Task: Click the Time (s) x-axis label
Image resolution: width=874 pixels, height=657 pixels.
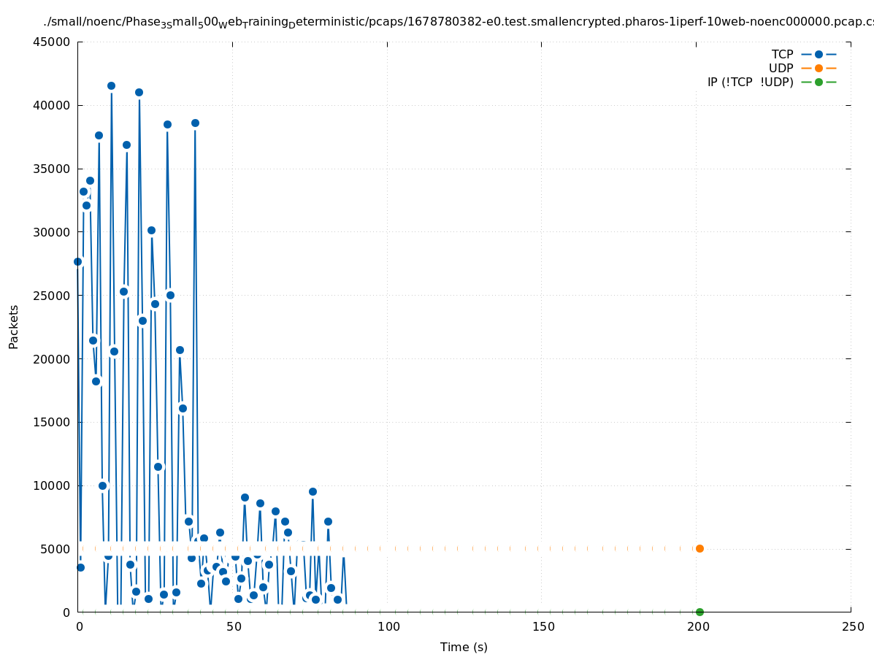Action: coord(464,648)
